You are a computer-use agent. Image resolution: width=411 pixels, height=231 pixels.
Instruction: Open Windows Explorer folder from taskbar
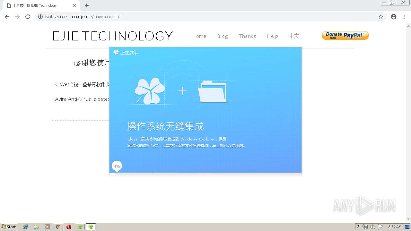point(36,227)
